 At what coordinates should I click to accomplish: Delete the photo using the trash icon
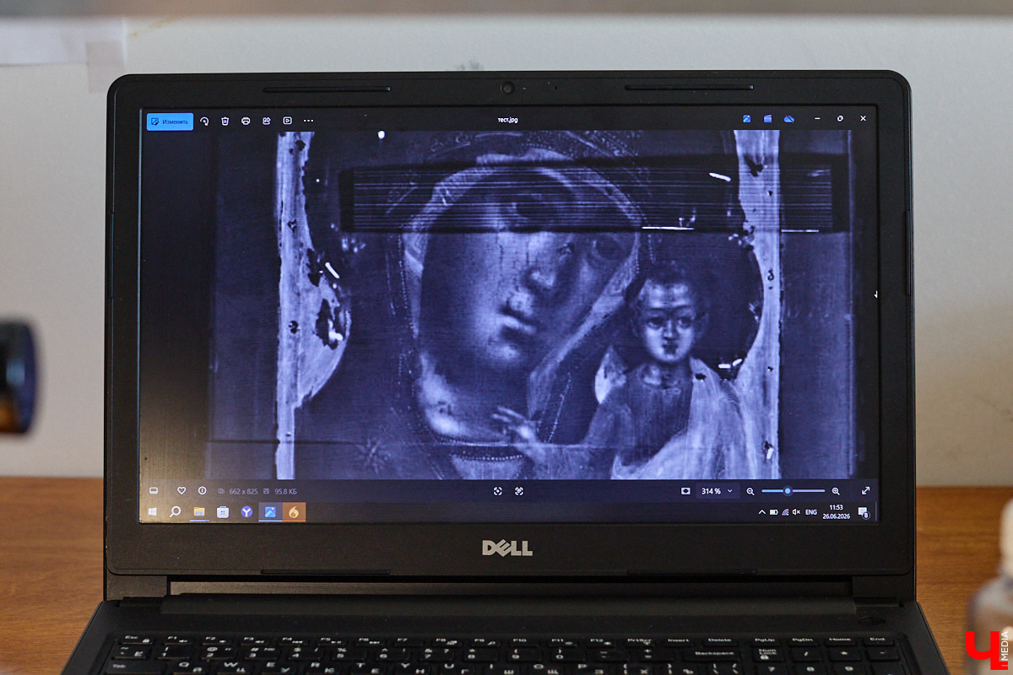tap(225, 121)
